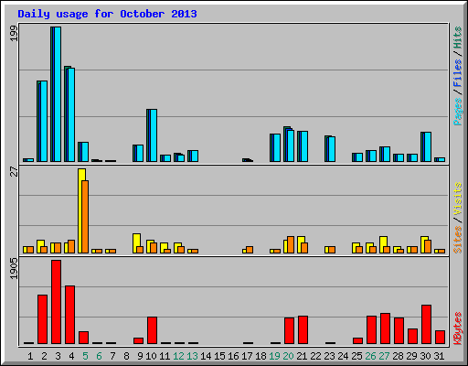The height and width of the screenshot is (366, 468).
Task: Select the cyan hits bar for day 4
Action: 71,114
